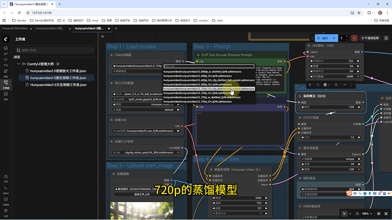
Task: Open the vae名称 model dropdown
Action: pos(147,131)
